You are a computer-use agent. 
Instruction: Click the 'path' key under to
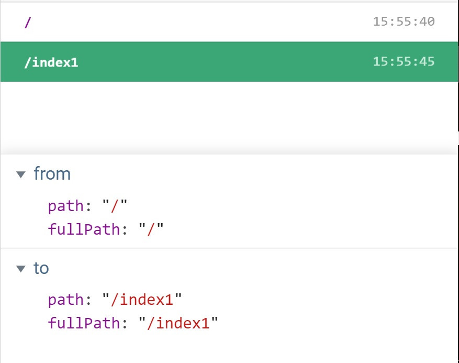(x=65, y=300)
